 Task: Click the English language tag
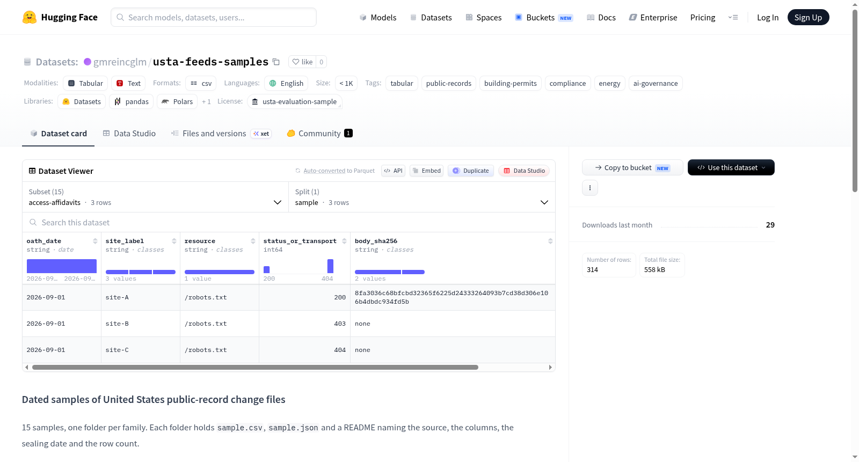286,83
